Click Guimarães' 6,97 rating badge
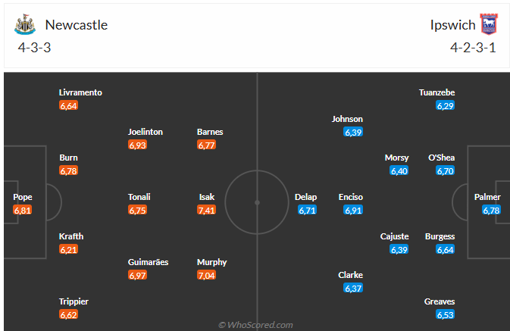The height and width of the screenshot is (331, 510). (137, 275)
